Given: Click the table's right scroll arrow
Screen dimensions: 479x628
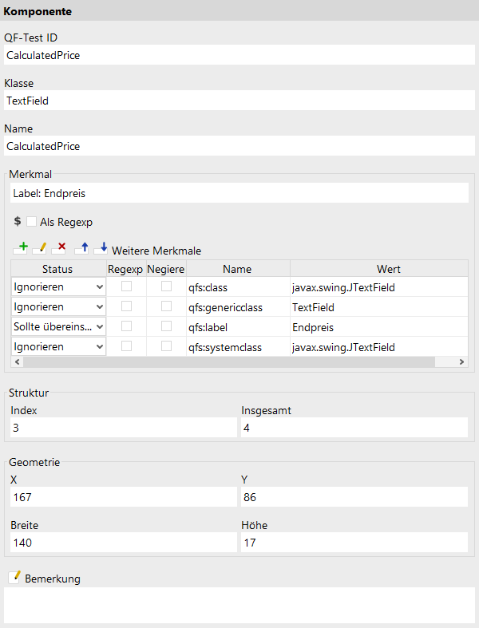Looking at the screenshot, I should click(x=461, y=361).
